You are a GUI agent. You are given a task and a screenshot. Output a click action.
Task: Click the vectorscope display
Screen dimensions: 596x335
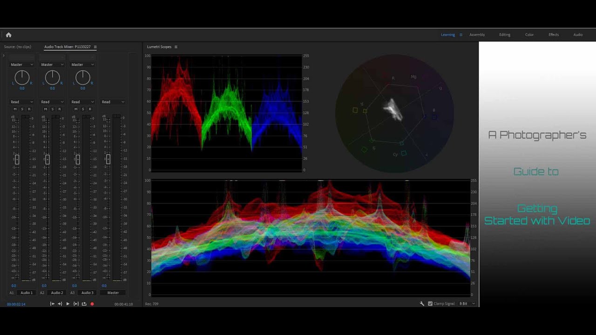(x=394, y=114)
